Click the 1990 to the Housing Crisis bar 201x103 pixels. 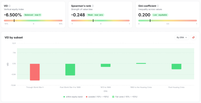(141, 63)
